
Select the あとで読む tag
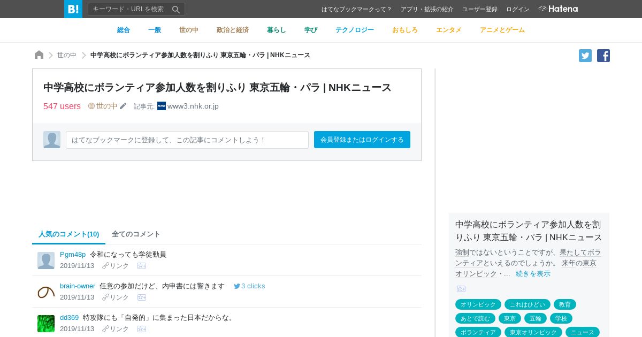475,318
